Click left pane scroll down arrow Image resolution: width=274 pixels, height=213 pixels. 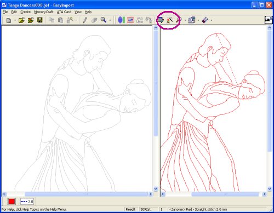coord(156,189)
